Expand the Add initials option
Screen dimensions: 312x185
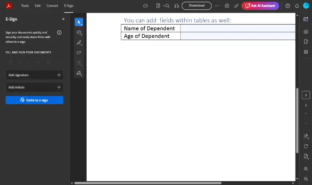(59, 87)
